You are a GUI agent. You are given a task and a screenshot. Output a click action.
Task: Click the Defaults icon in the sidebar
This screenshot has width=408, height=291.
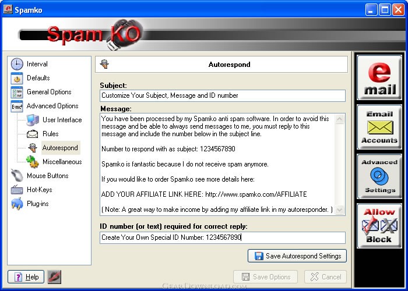pyautogui.click(x=17, y=78)
